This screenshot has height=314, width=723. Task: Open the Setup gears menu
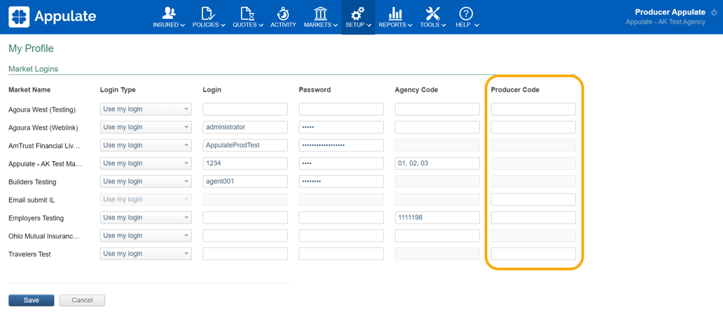[x=358, y=14]
